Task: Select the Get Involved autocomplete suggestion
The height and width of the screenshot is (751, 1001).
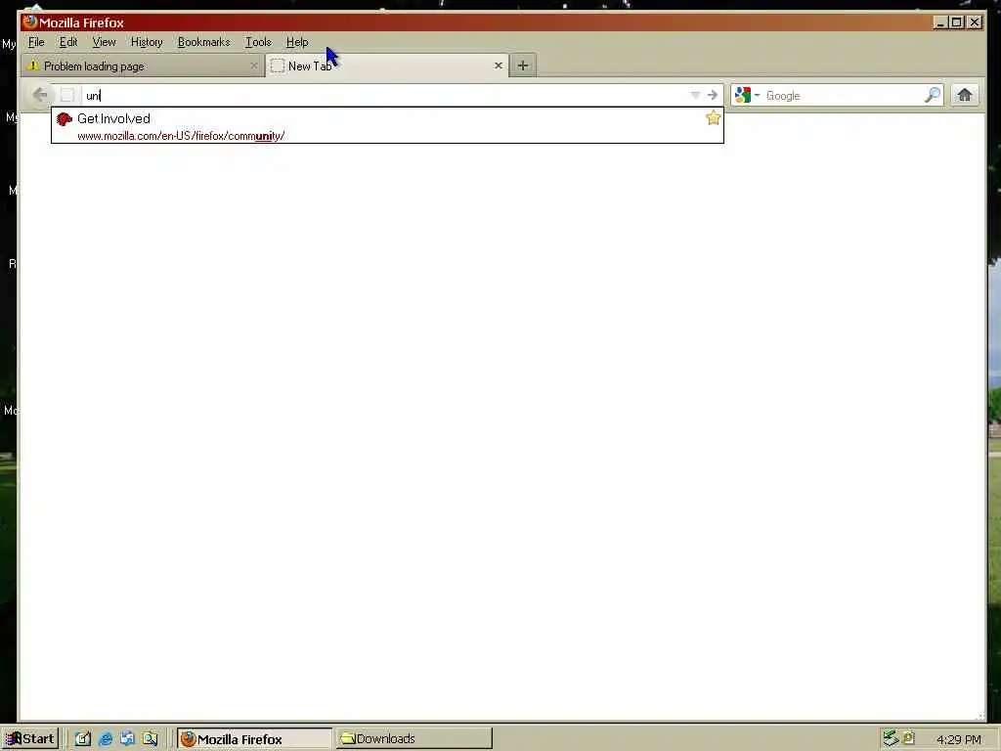Action: coord(387,126)
